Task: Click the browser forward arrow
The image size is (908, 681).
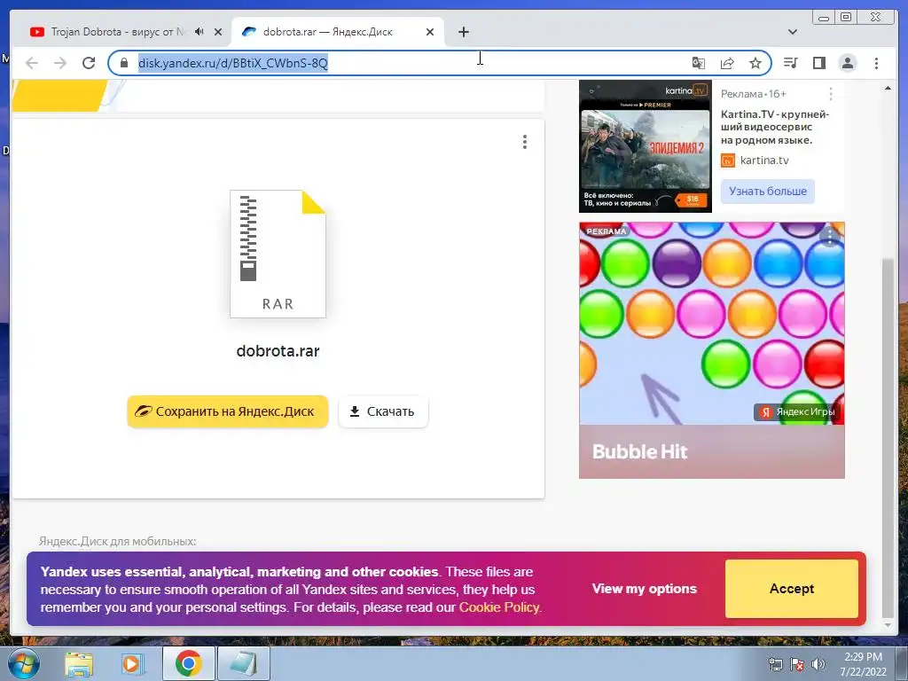Action: (x=60, y=63)
